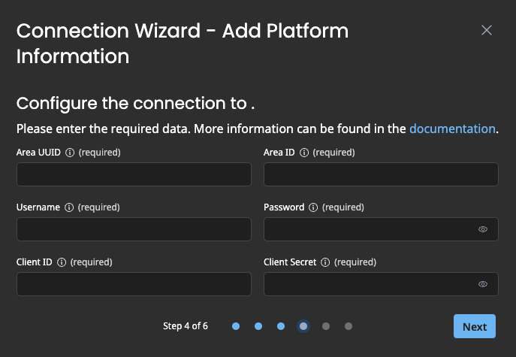The height and width of the screenshot is (357, 516).
Task: Activate the Client ID input field
Action: pyautogui.click(x=134, y=284)
